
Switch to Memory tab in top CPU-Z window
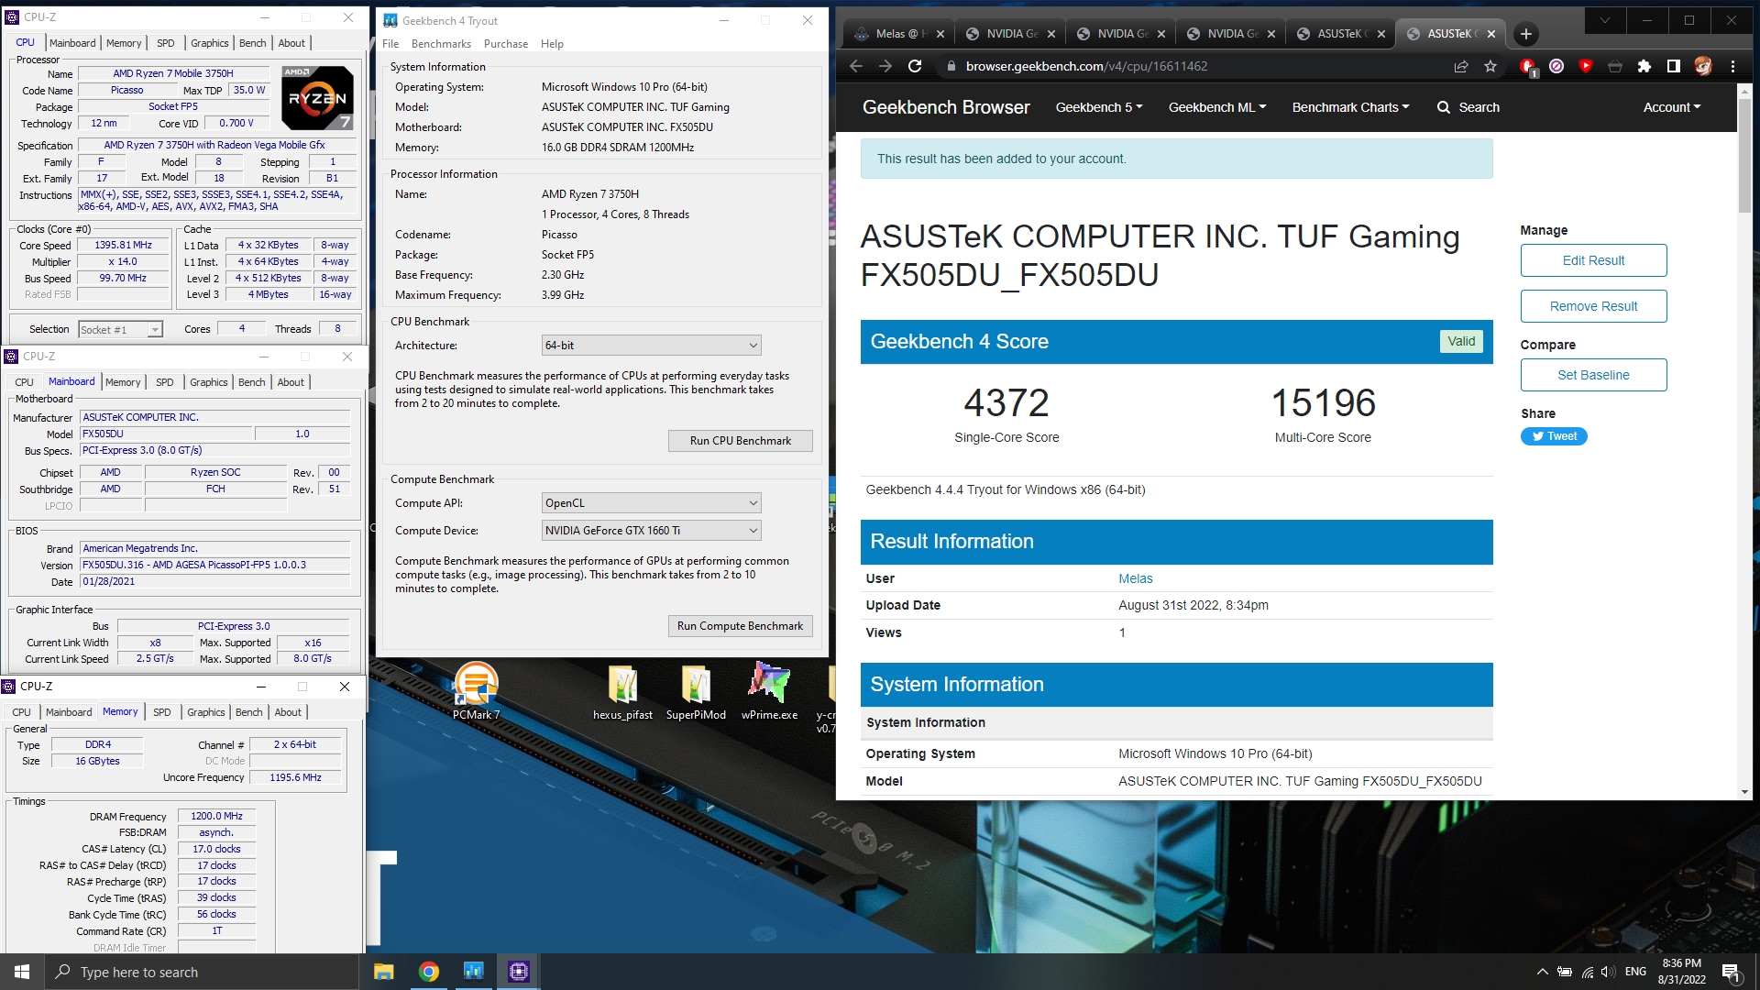pos(124,43)
